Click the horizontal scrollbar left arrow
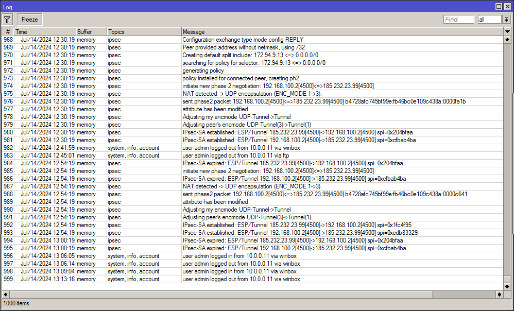This screenshot has height=311, width=514. pyautogui.click(x=6, y=294)
